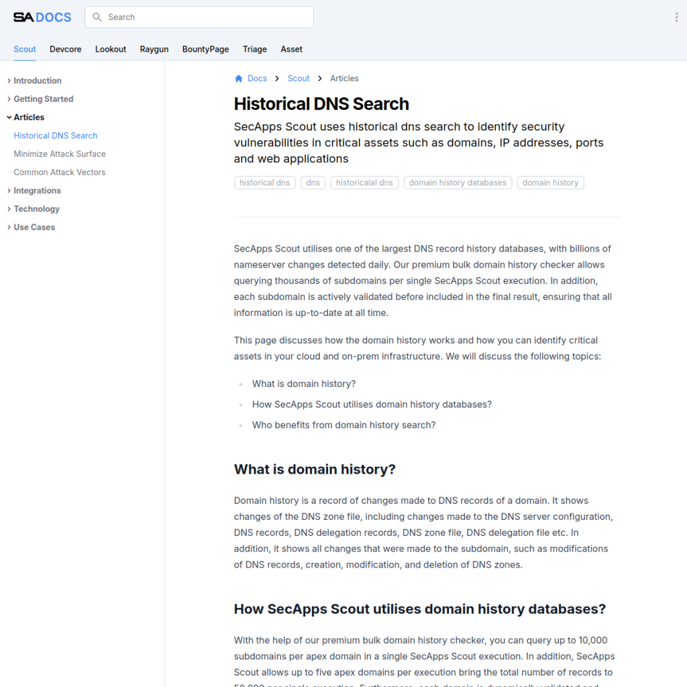687x687 pixels.
Task: Click the 'domain history databases' tag
Action: click(x=458, y=182)
